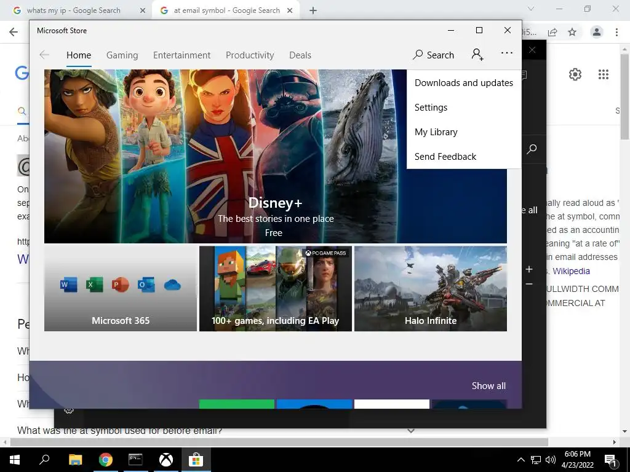Switch to the Entertainment tab

pyautogui.click(x=181, y=55)
